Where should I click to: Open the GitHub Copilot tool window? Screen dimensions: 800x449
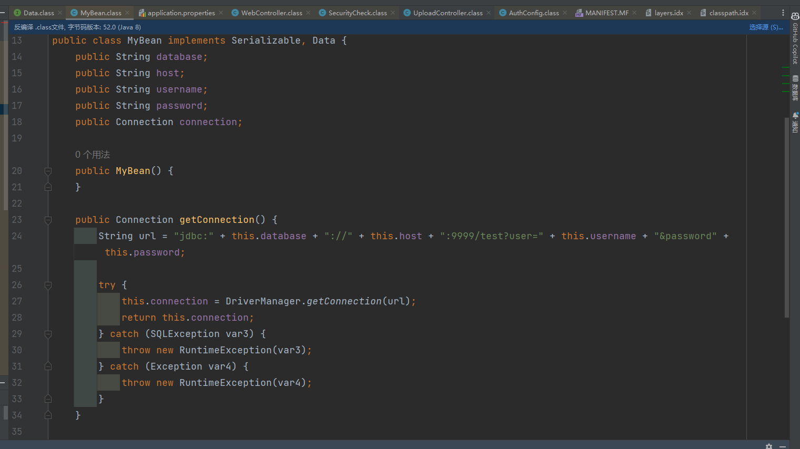[x=795, y=38]
